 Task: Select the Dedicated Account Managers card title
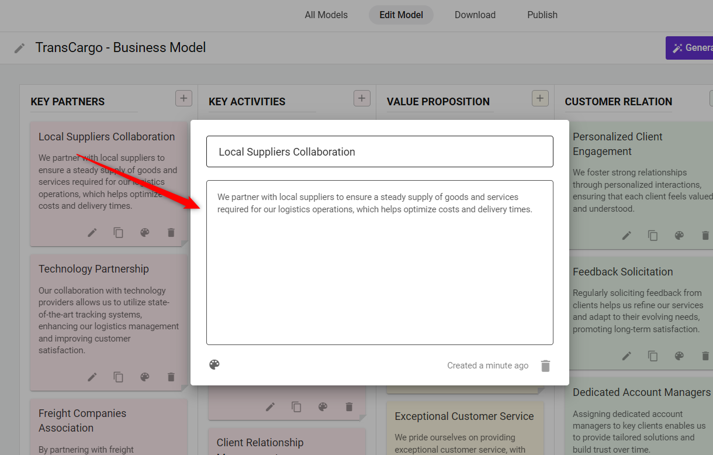point(642,392)
